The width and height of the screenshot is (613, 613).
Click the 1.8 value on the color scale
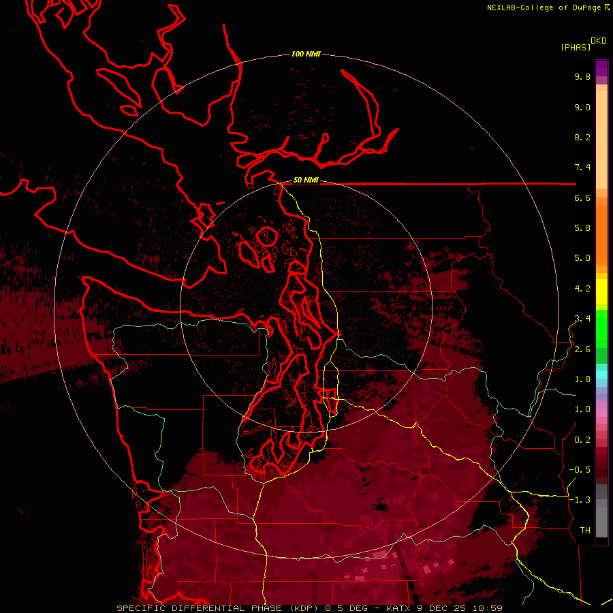[x=582, y=379]
